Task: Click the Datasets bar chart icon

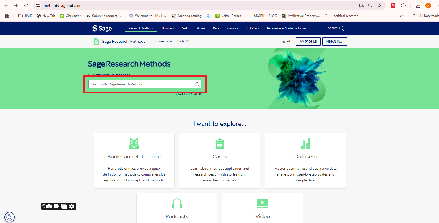Action: pyautogui.click(x=305, y=144)
